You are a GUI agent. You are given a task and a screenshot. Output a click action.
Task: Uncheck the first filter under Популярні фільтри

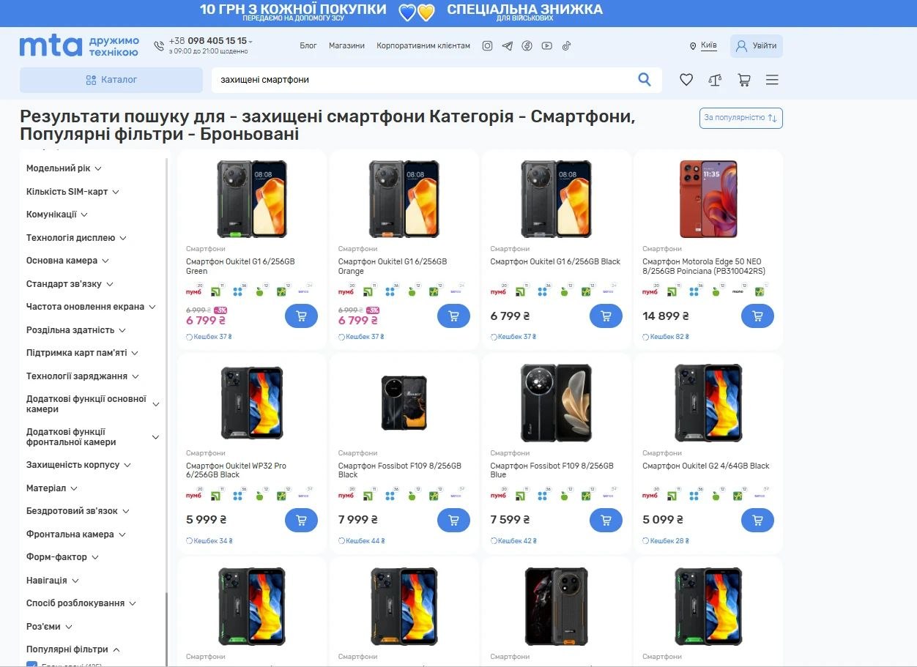(31, 665)
